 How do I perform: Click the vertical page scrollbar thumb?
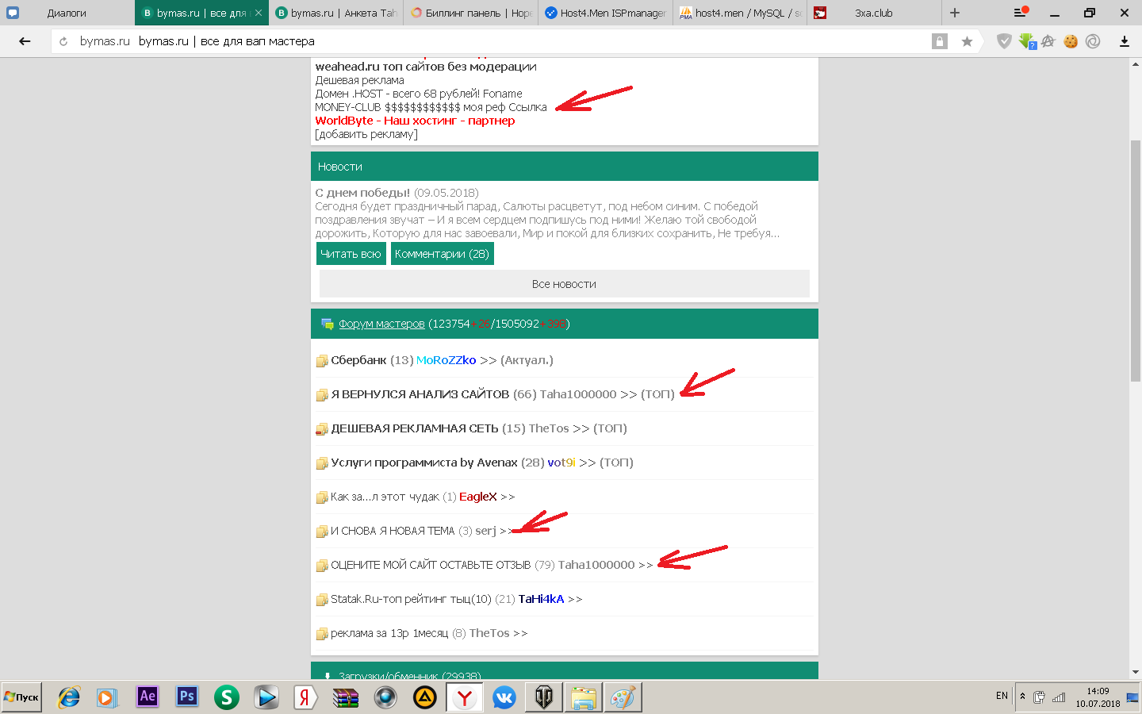tap(1135, 262)
